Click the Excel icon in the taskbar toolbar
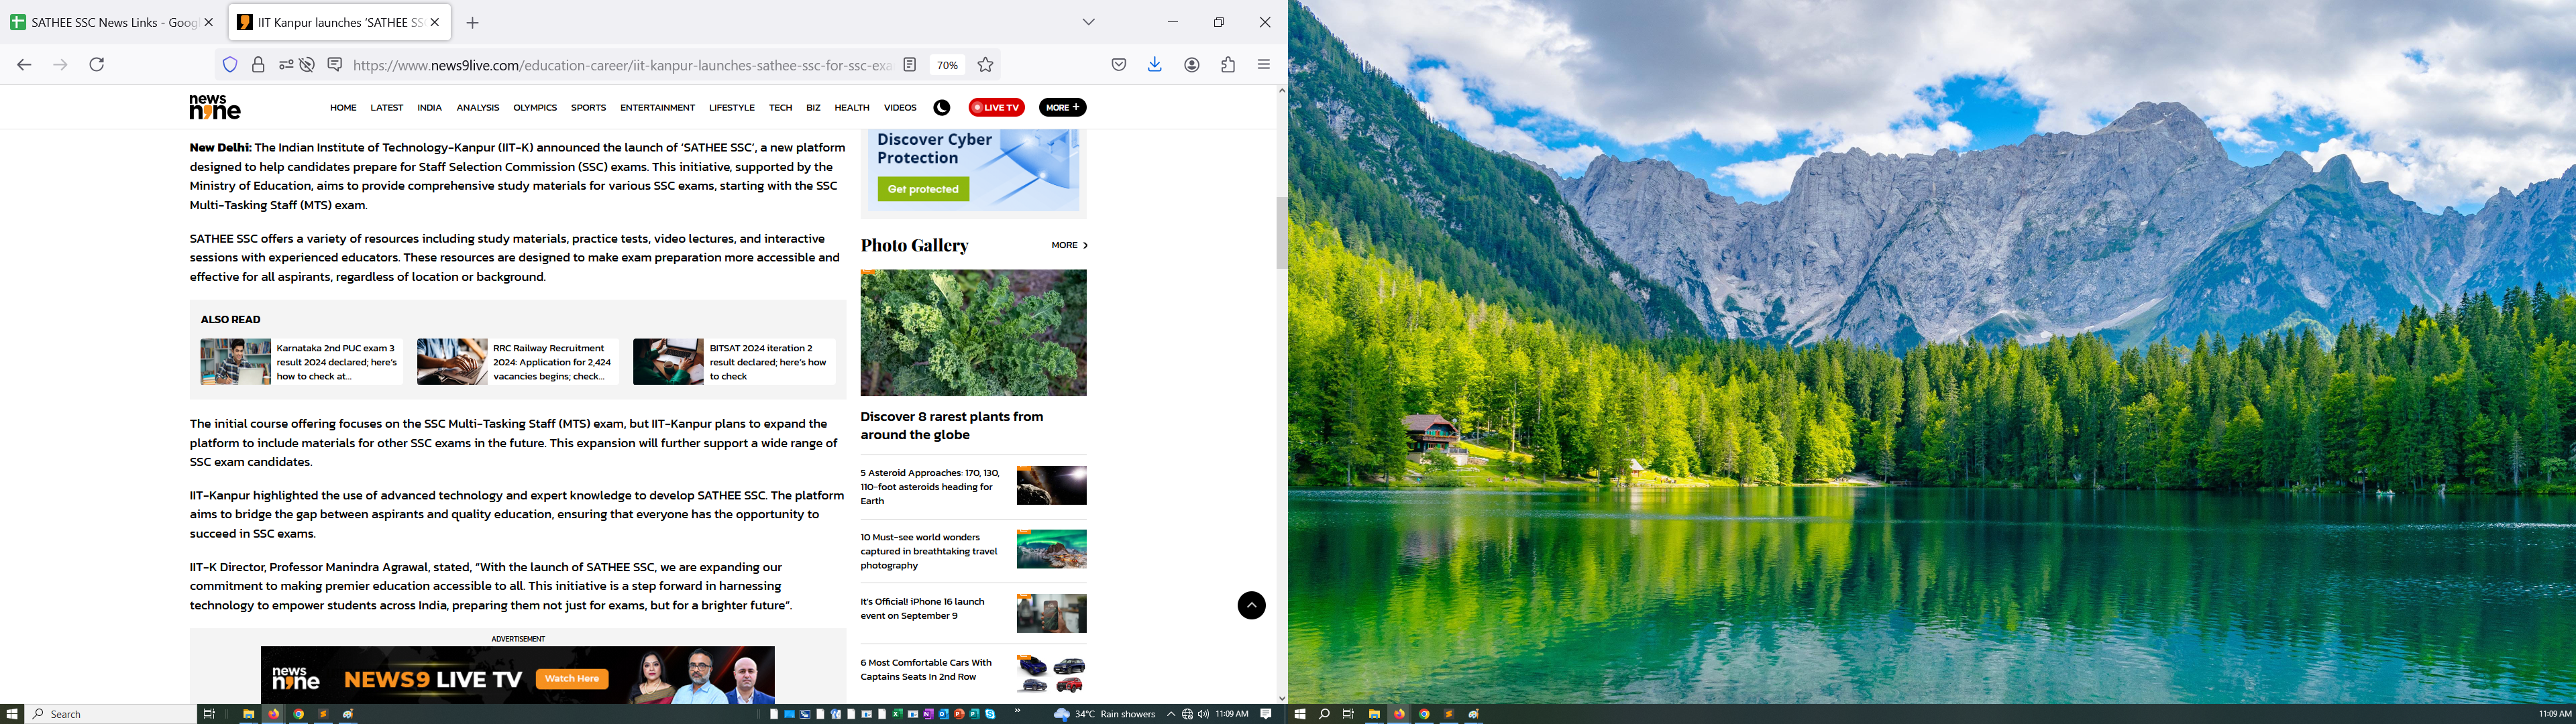 coord(897,714)
